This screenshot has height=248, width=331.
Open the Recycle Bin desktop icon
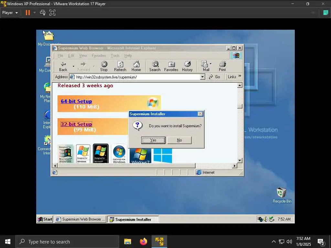(x=282, y=195)
